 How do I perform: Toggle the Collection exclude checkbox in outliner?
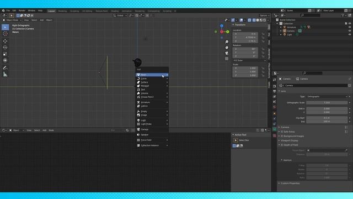click(x=346, y=23)
